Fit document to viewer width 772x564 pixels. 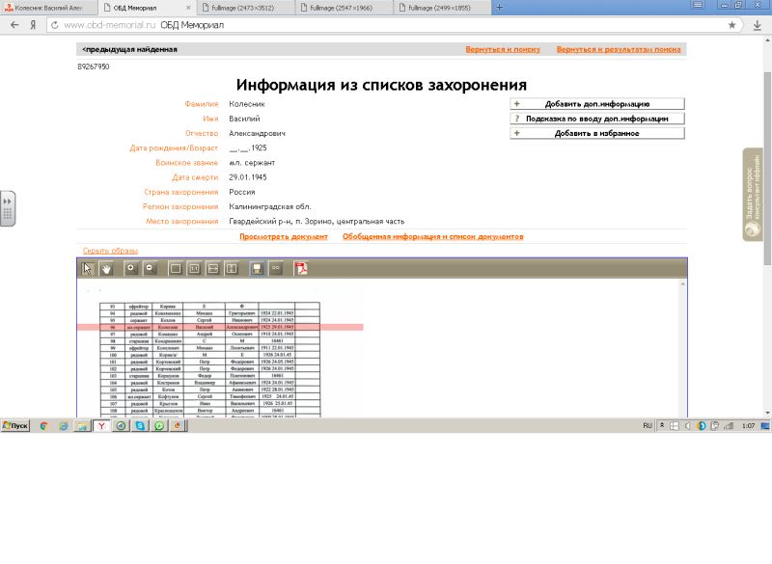pyautogui.click(x=212, y=268)
